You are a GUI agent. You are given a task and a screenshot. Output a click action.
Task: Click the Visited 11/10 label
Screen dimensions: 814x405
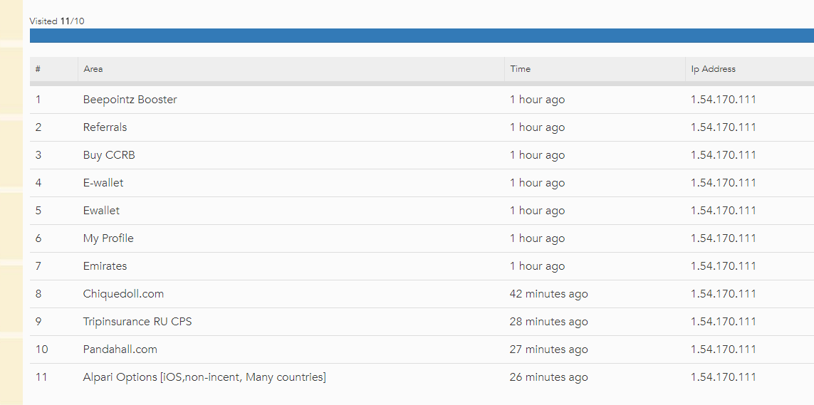click(57, 21)
